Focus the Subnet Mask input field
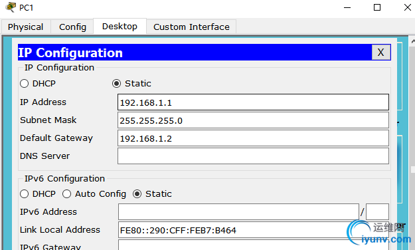Image resolution: width=415 pixels, height=250 pixels. click(253, 120)
